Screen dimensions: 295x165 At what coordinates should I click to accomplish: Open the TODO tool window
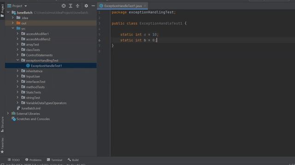click(13, 160)
